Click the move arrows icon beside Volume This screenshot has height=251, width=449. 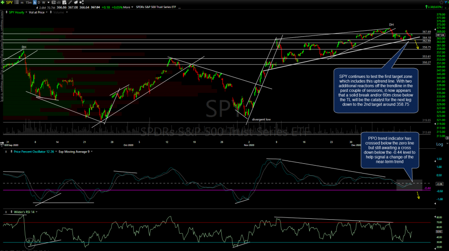click(x=51, y=12)
